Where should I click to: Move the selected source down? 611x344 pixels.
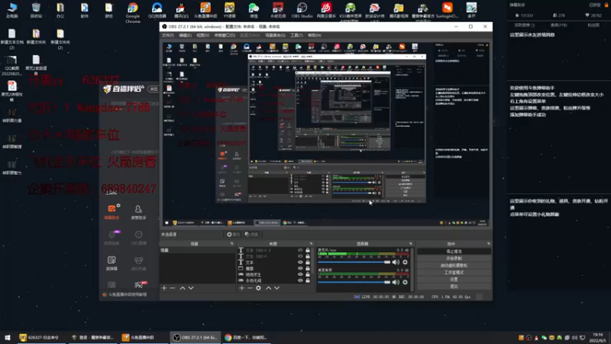(276, 288)
